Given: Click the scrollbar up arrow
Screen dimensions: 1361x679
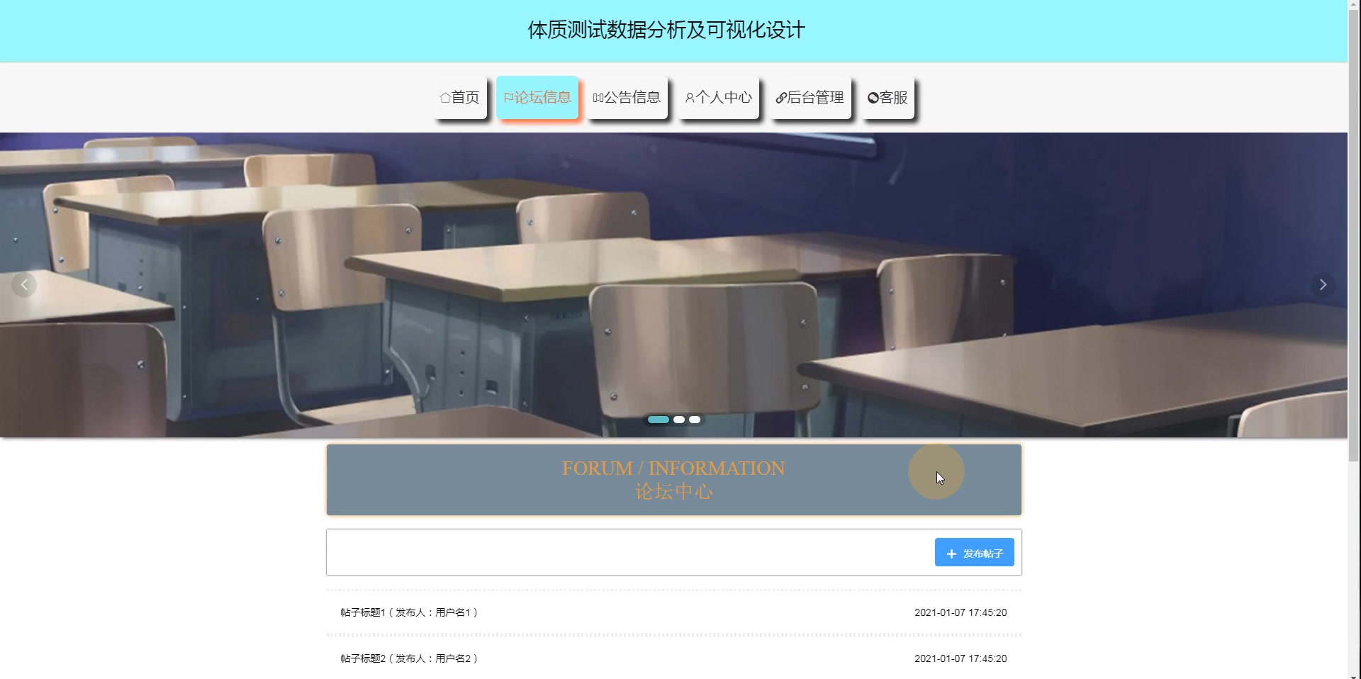Looking at the screenshot, I should click(1355, 6).
